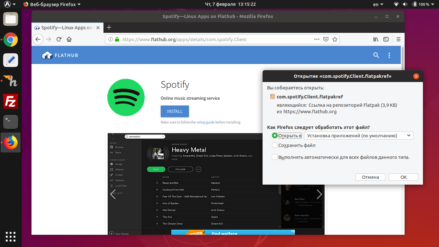Click the Spotify screenshot image
This screenshot has height=247, width=439.
tap(215, 184)
